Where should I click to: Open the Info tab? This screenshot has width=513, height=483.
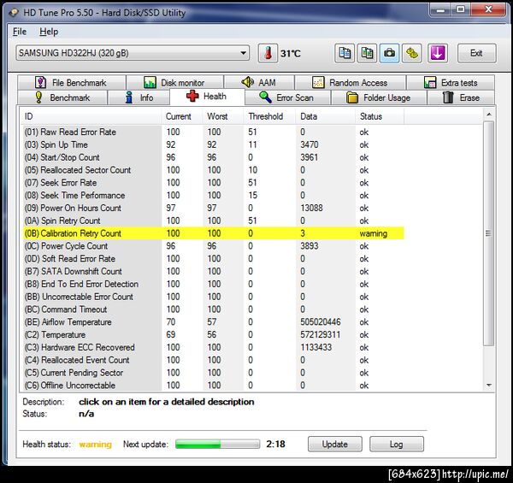139,97
